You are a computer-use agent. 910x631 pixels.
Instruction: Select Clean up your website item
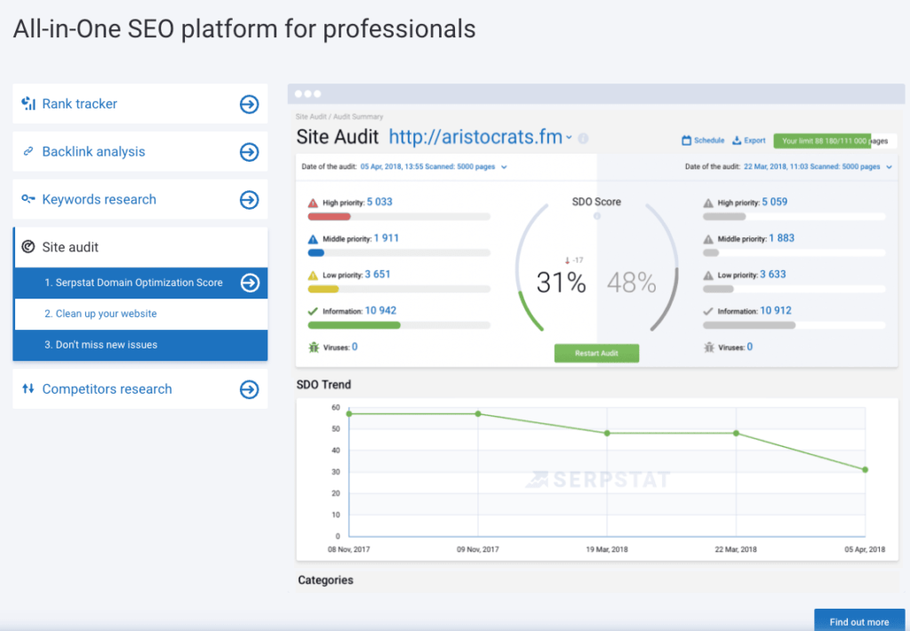point(100,314)
